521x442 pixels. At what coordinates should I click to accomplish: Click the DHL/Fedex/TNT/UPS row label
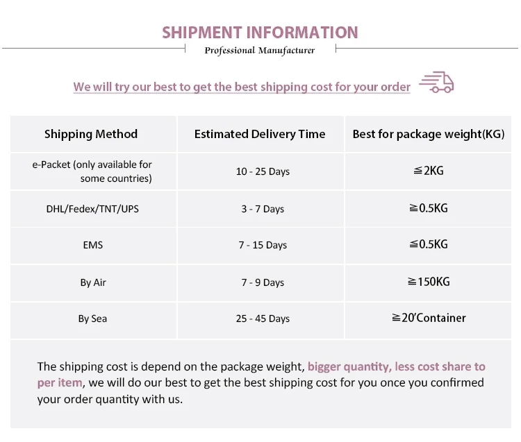pyautogui.click(x=92, y=209)
